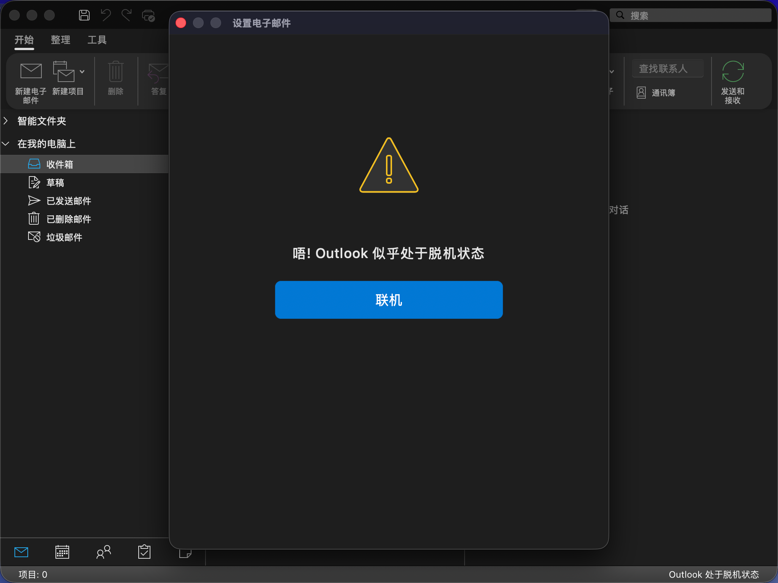Image resolution: width=778 pixels, height=583 pixels.
Task: Click the 查找联系人 search field
Action: point(668,69)
